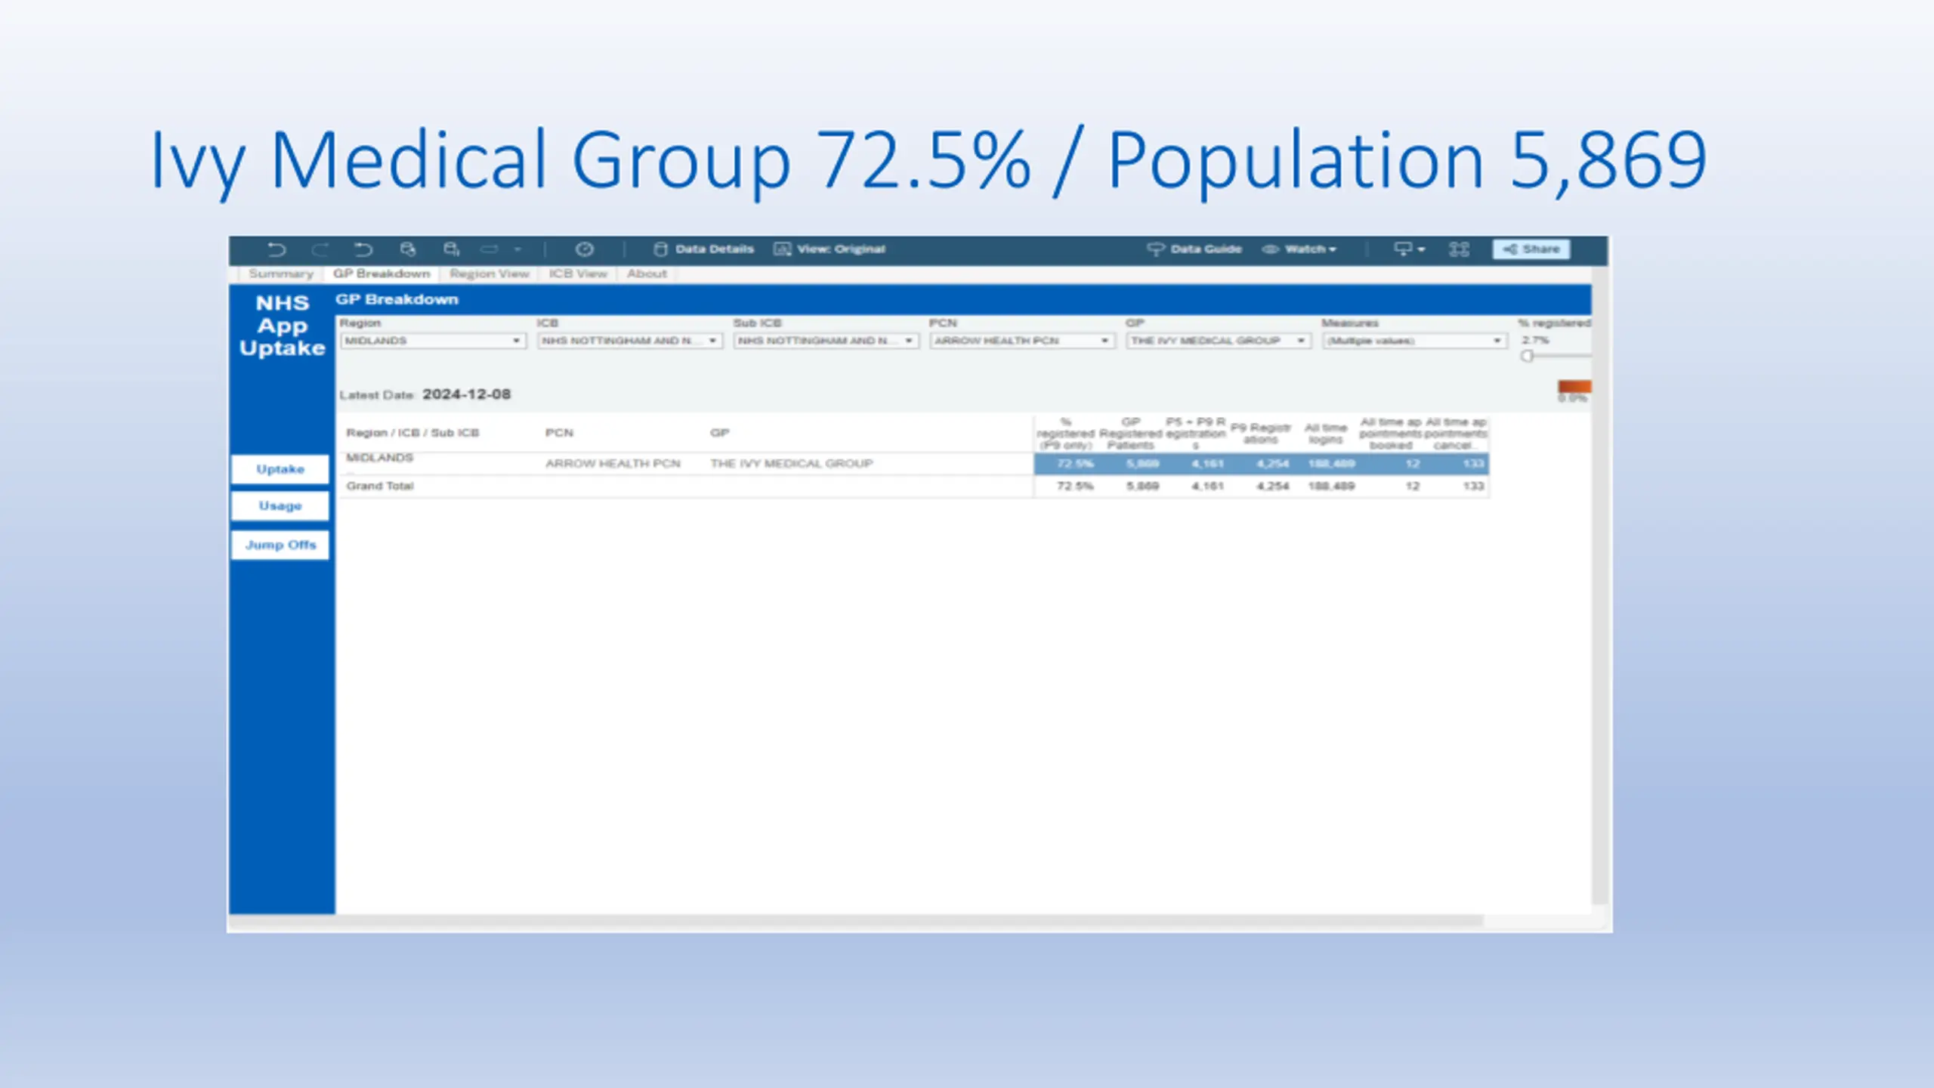1934x1088 pixels.
Task: Click the full screen icon beside Share
Action: 1459,249
